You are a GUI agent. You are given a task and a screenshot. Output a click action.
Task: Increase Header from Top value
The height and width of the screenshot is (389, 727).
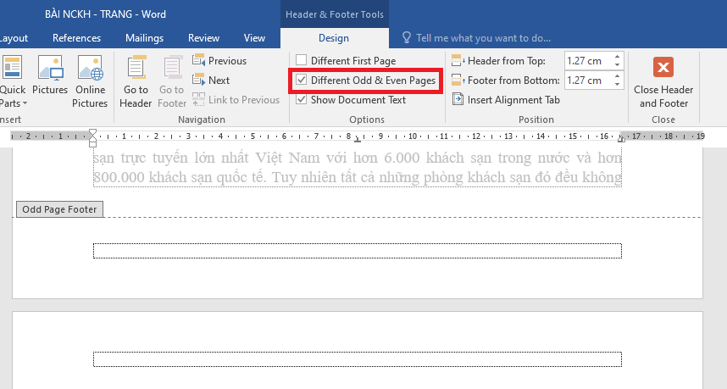point(617,58)
